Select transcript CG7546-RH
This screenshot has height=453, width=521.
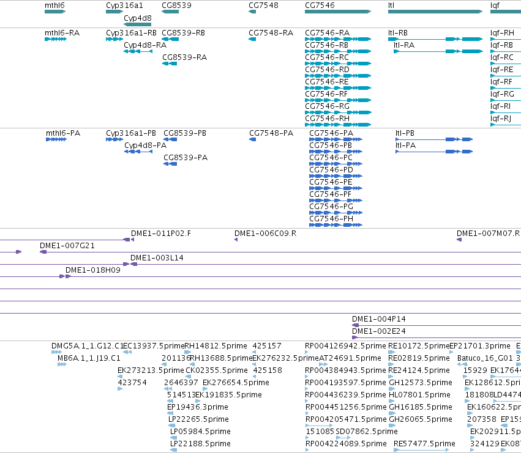point(328,119)
